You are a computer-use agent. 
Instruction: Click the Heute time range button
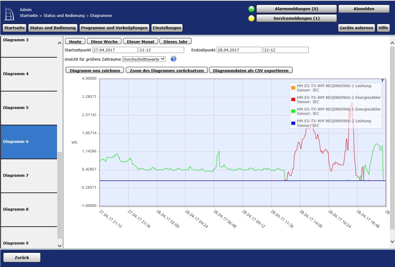coord(75,41)
